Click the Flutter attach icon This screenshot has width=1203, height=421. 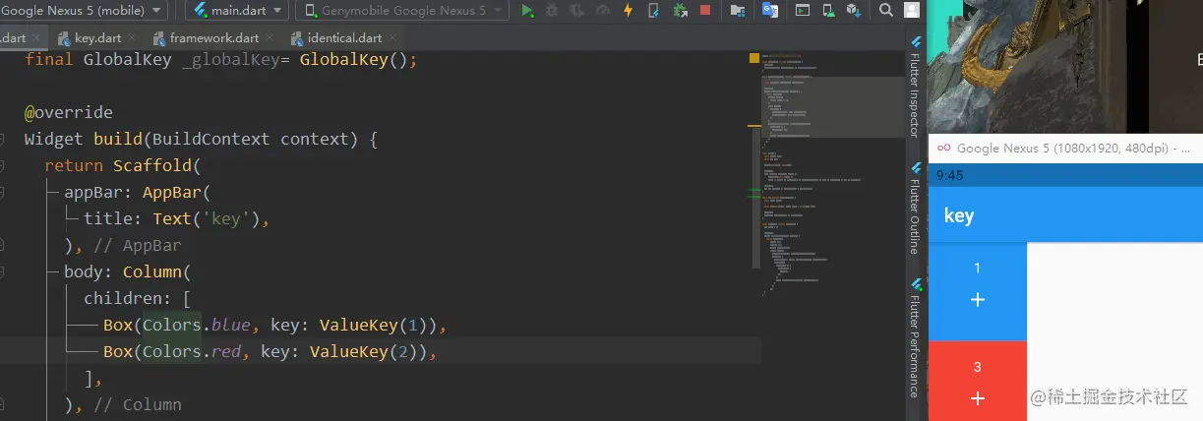(653, 11)
